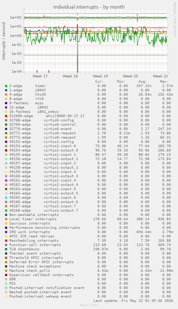Click the 1e+02 y-axis label

tap(16, 17)
